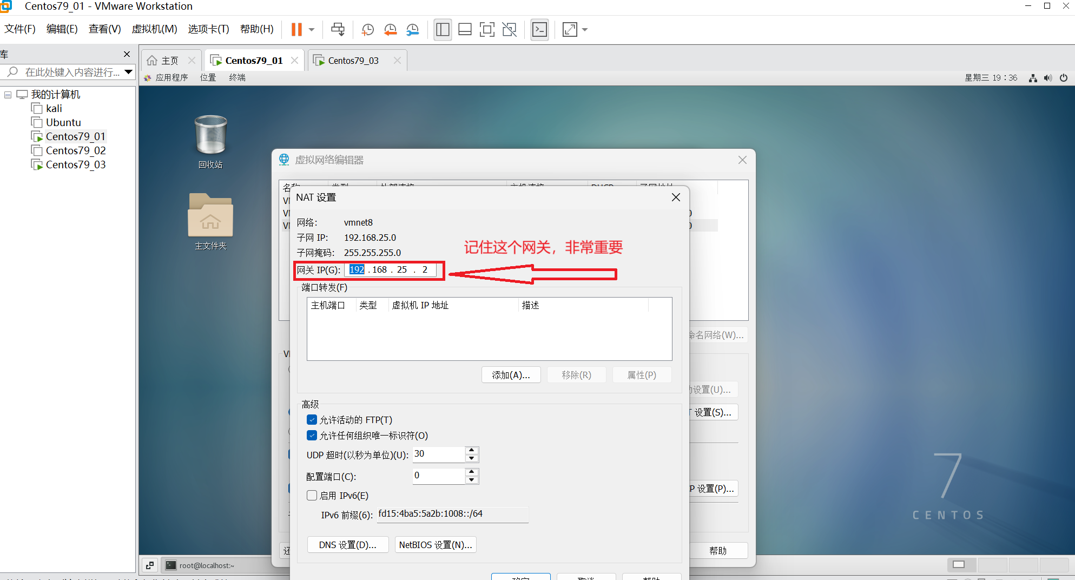
Task: Decrease 配置端口 value with down arrow
Action: pyautogui.click(x=472, y=480)
